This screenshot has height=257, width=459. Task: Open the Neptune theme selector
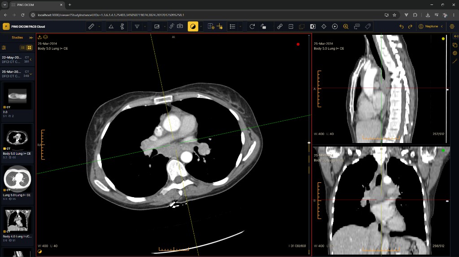(430, 26)
